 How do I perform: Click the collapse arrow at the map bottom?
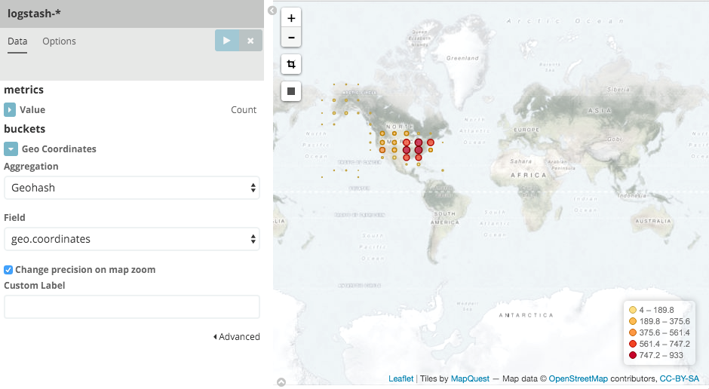coord(281,382)
